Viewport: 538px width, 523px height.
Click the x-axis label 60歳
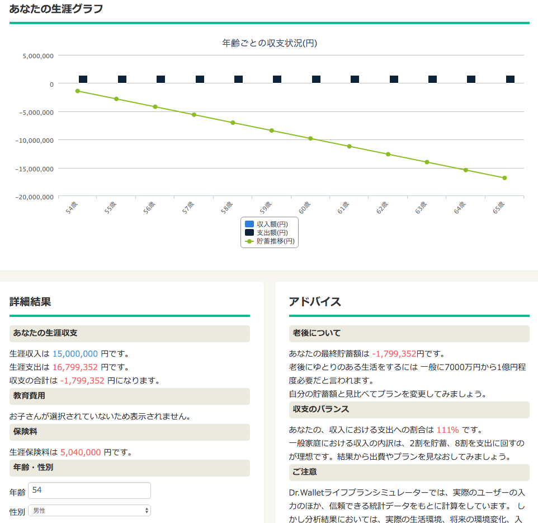tap(304, 208)
